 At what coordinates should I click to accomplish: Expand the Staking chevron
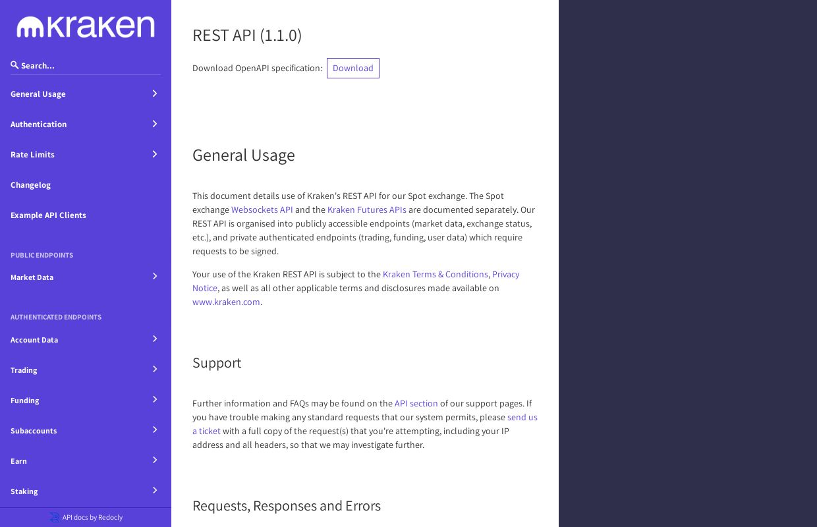coord(155,490)
